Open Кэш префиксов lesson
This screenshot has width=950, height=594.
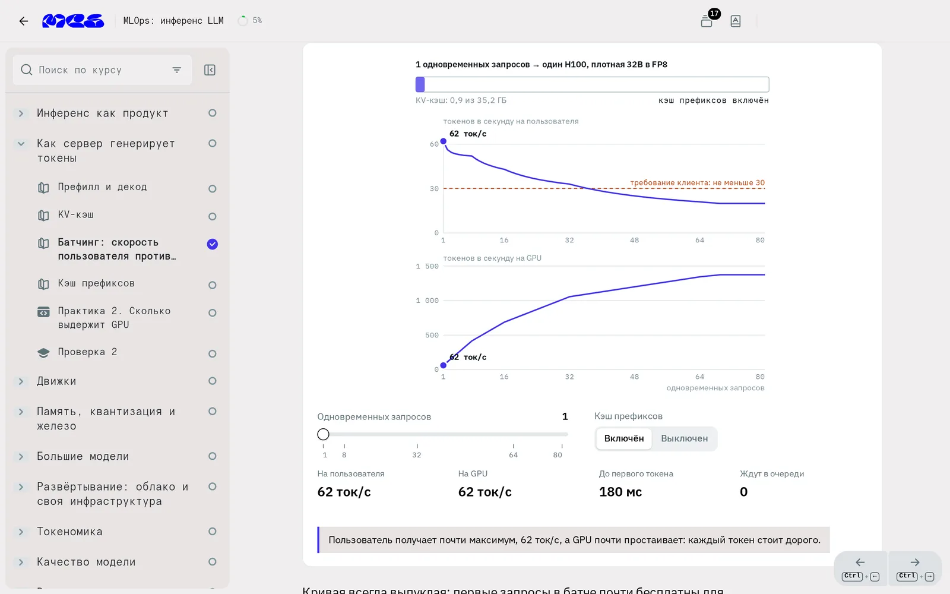click(96, 284)
